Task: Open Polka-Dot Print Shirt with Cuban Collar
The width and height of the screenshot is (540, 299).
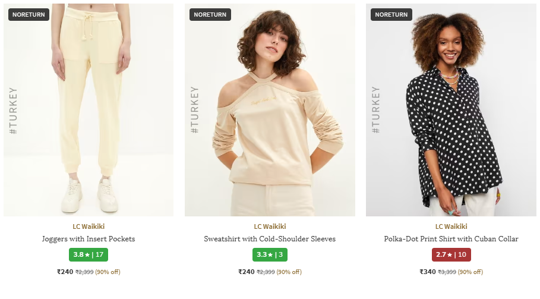Action: coord(451,239)
